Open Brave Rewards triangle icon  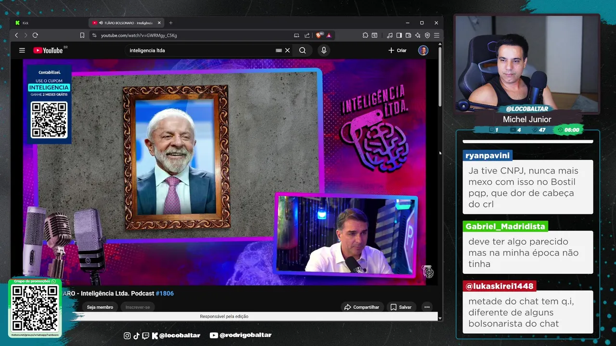(x=329, y=35)
